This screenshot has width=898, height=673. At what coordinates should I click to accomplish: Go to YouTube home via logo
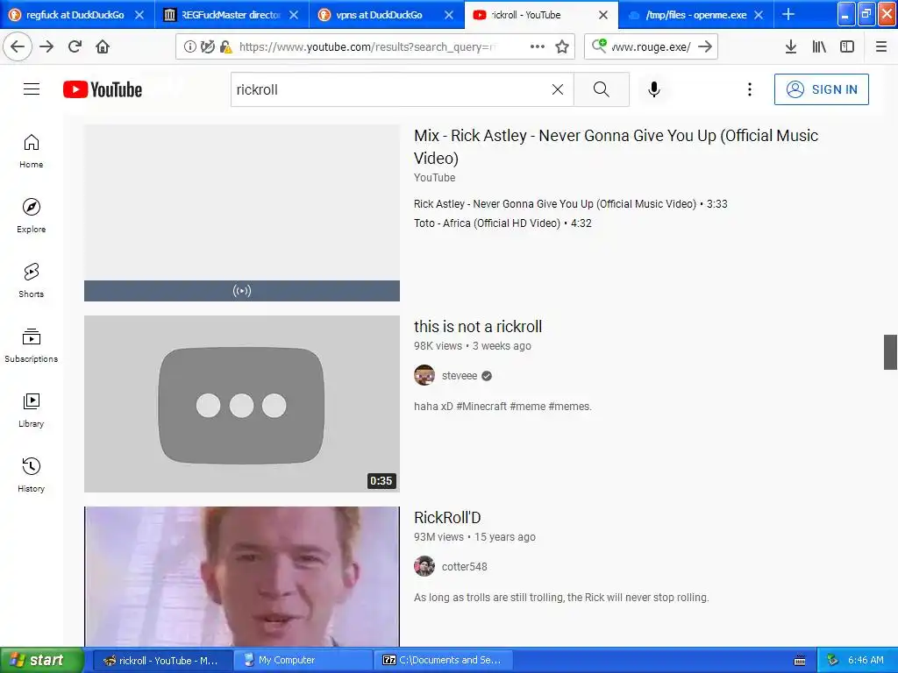click(103, 89)
